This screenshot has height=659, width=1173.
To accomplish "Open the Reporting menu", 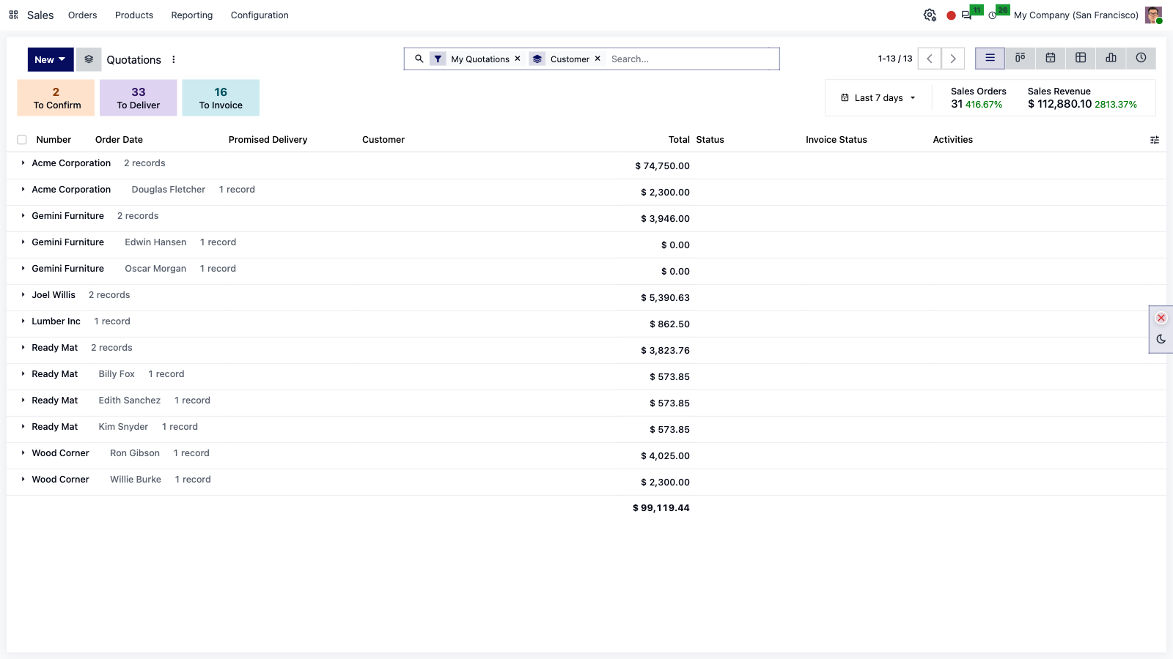I will point(192,15).
